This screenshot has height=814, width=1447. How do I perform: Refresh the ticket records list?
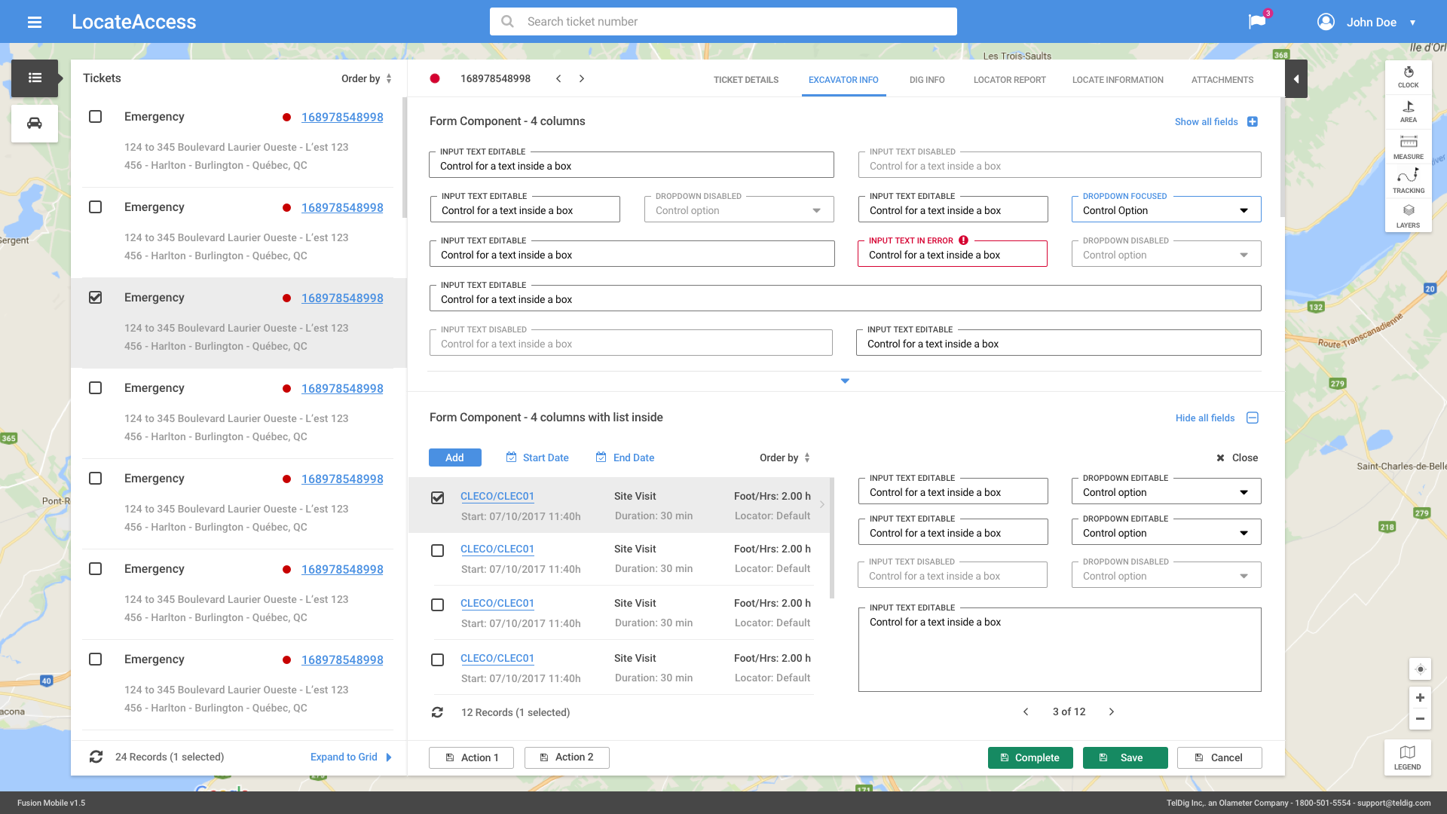(96, 757)
